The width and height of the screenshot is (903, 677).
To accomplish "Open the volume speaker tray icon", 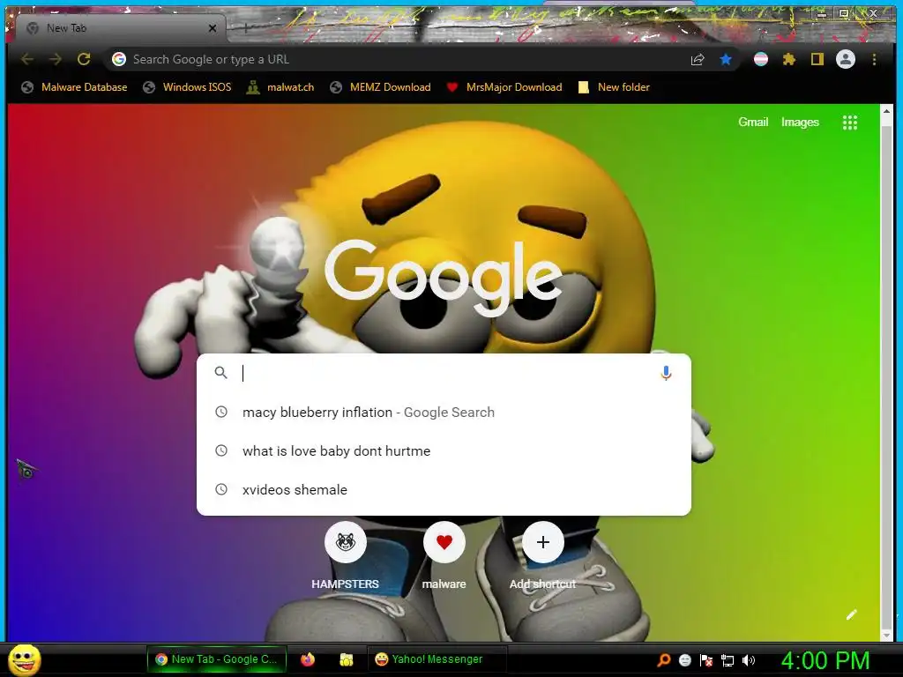I will [x=749, y=660].
